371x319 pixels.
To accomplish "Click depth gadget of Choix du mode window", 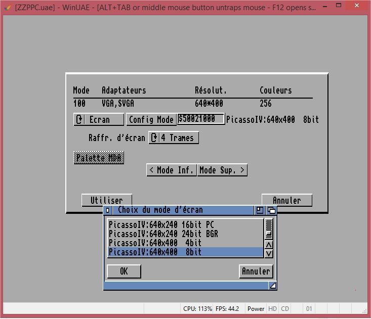I will tap(272, 210).
